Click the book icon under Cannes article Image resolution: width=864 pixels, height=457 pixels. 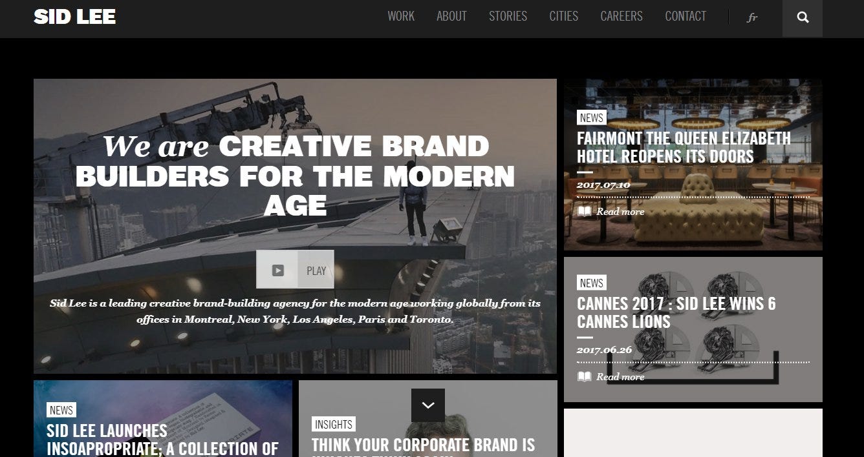coord(584,377)
